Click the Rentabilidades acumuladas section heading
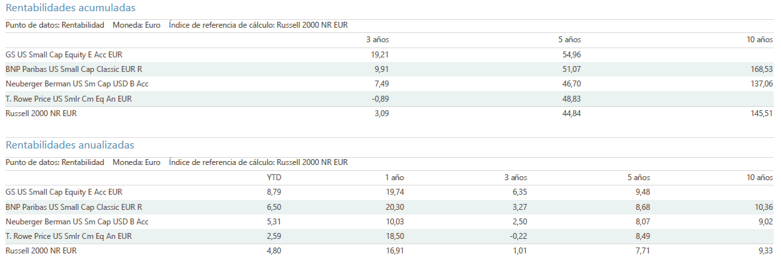Image resolution: width=781 pixels, height=264 pixels. 70,8
